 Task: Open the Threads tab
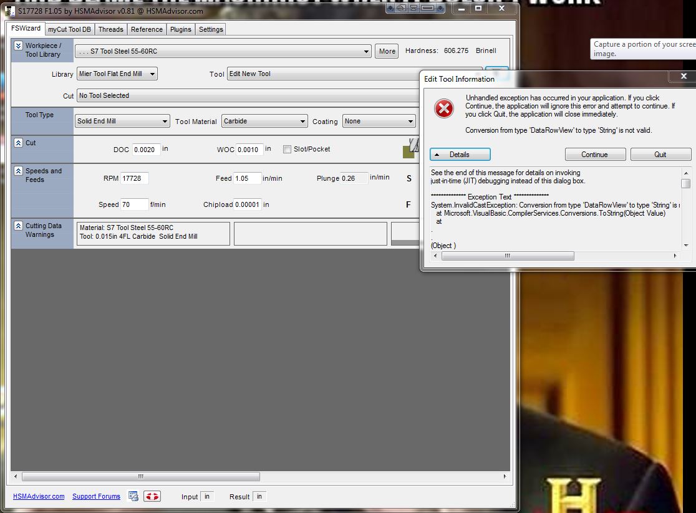(111, 29)
